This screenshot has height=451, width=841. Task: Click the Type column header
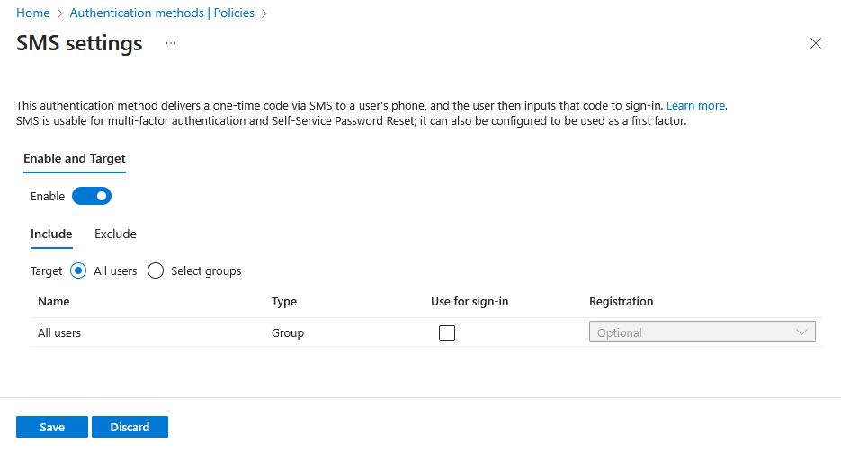point(284,301)
